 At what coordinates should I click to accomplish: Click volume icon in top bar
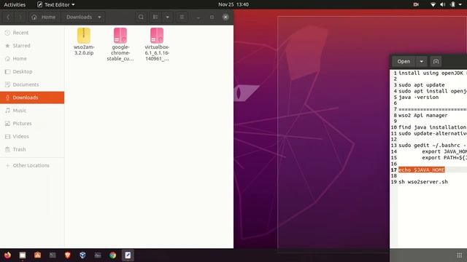(443, 4)
